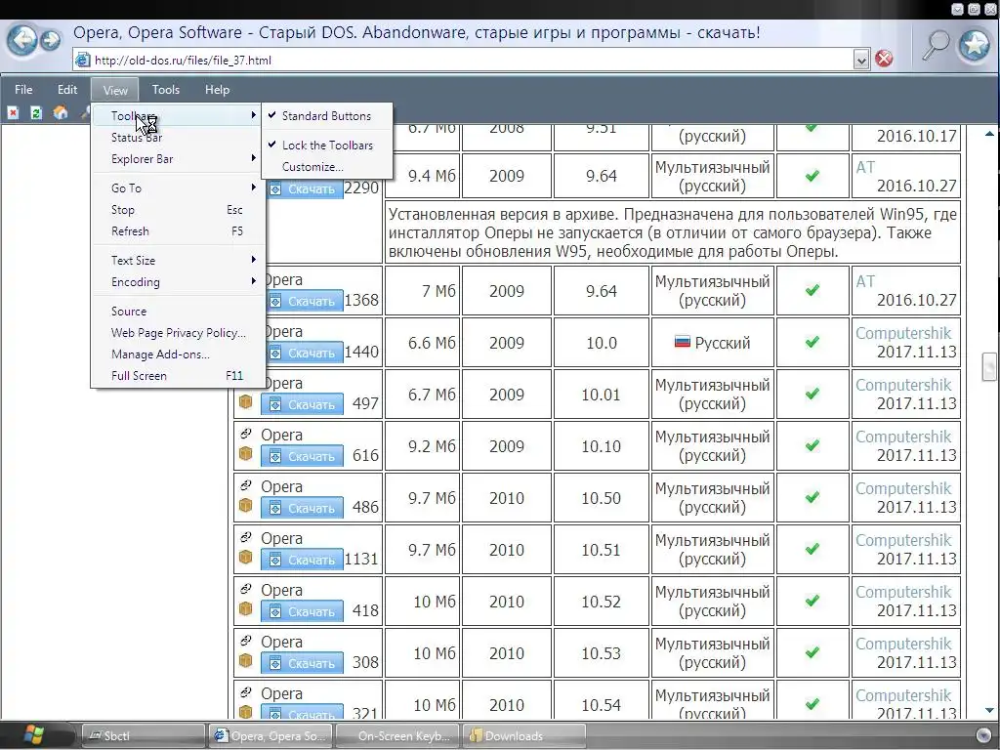Open the address bar history dropdown arrow

pos(861,60)
